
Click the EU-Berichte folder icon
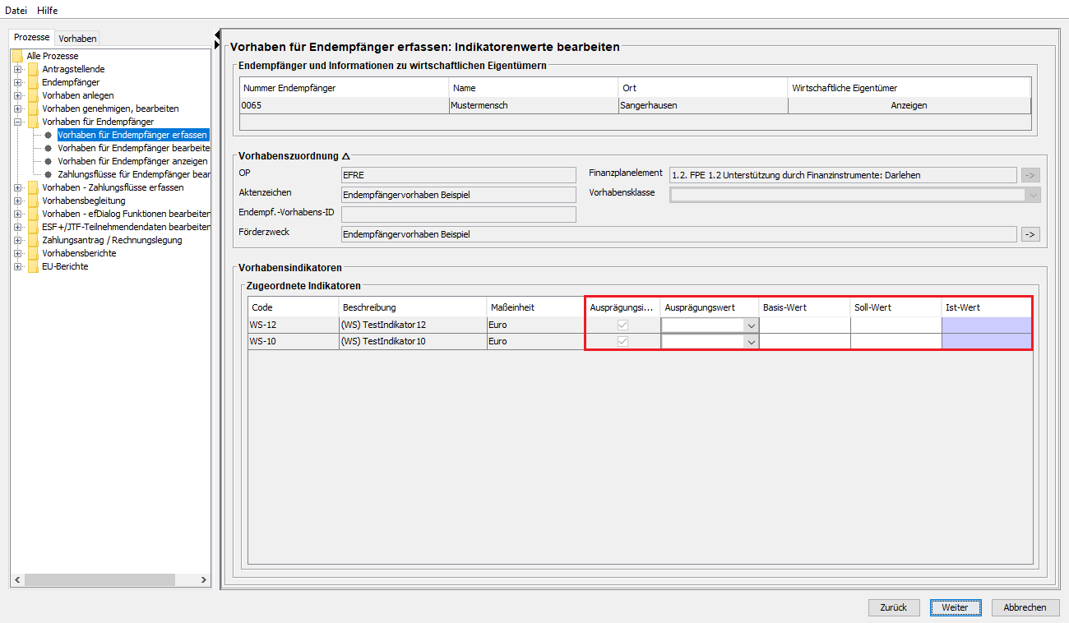pyautogui.click(x=33, y=266)
